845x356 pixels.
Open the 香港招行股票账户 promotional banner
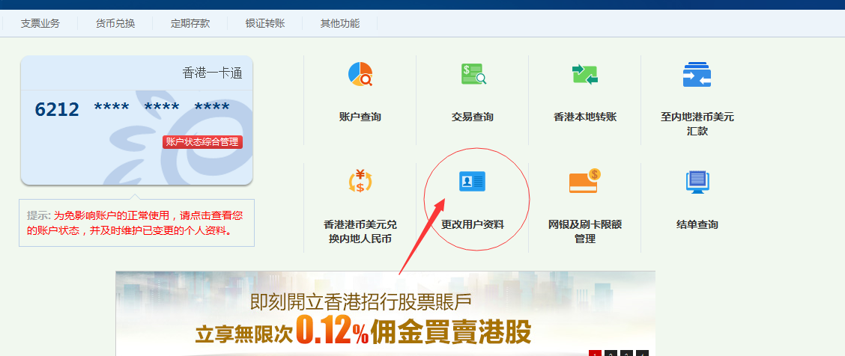[x=385, y=313]
